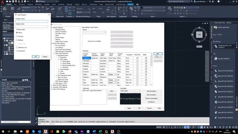Select the Acquisition type radio button
The image size is (238, 134).
[17, 51]
